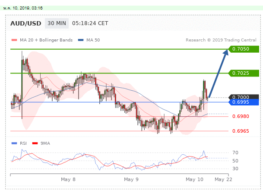Click the AUD/USD pair title

tap(26, 23)
